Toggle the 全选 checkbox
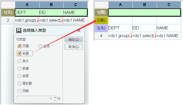 [40, 46]
